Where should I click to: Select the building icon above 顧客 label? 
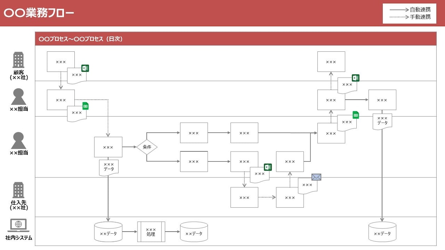click(18, 60)
